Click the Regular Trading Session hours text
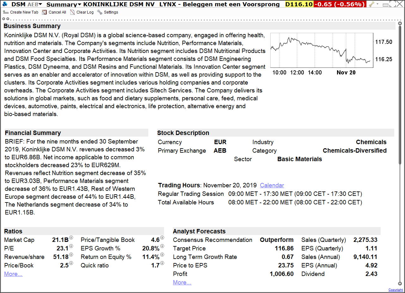Viewport: 405px width, 293px height. coord(295,194)
